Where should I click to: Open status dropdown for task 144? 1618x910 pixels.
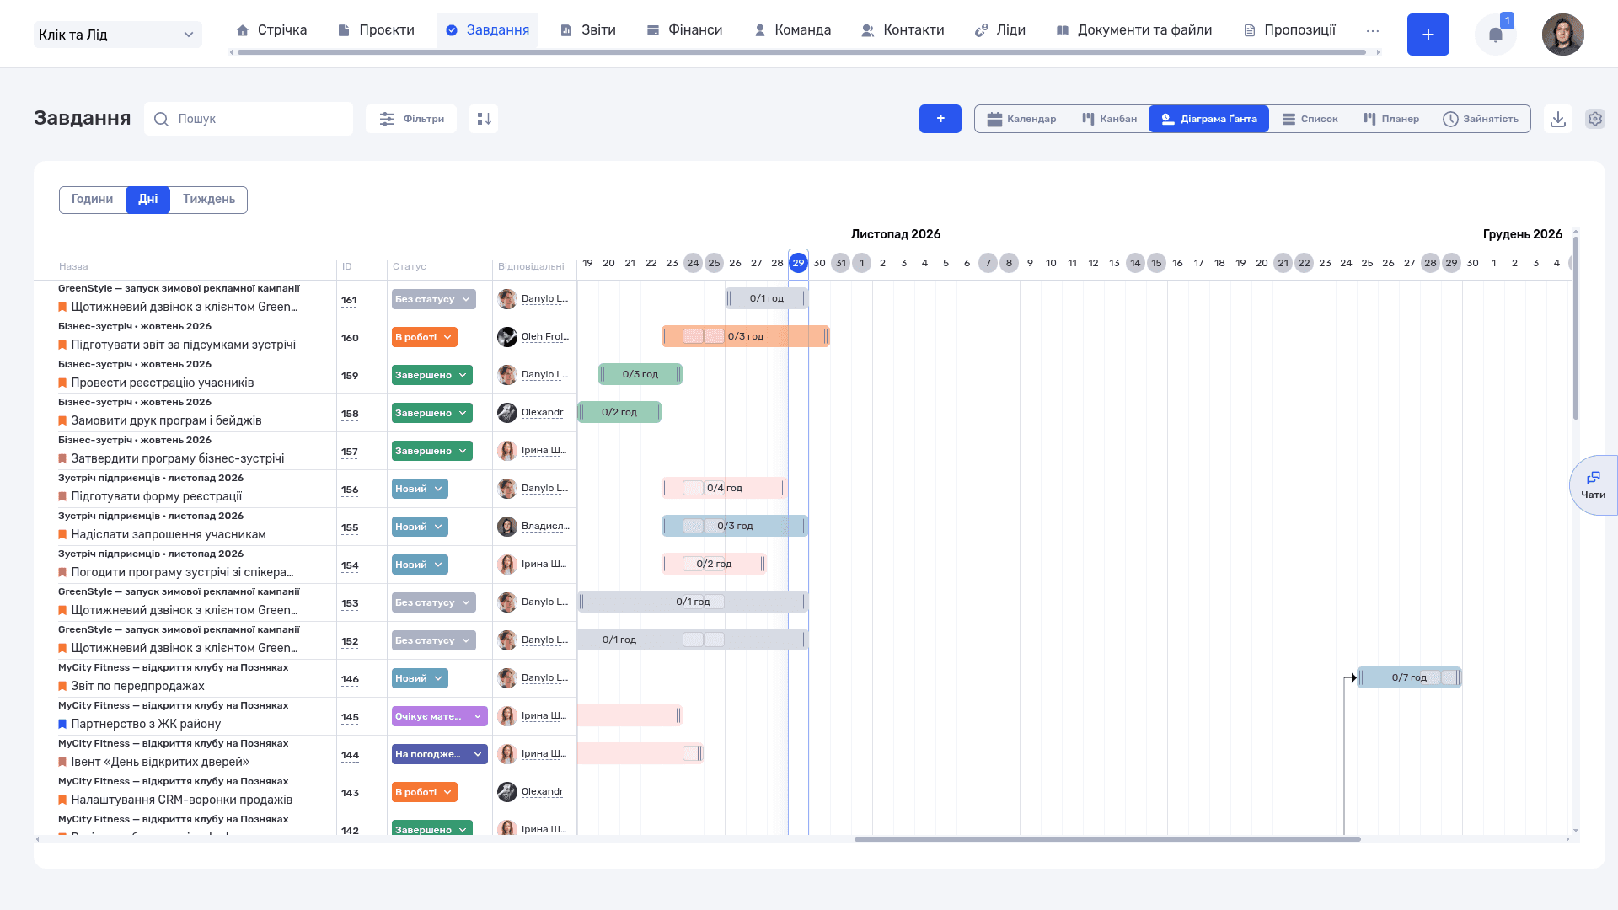(x=440, y=754)
